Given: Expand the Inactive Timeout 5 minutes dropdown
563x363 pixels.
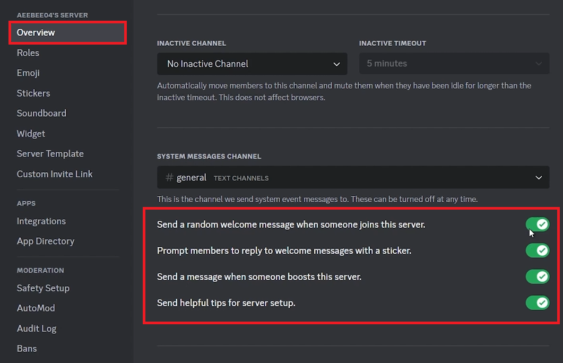Looking at the screenshot, I should point(454,64).
